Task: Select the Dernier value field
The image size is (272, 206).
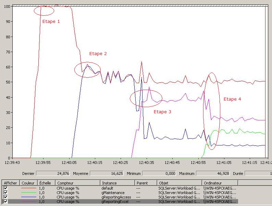Action: point(53,173)
